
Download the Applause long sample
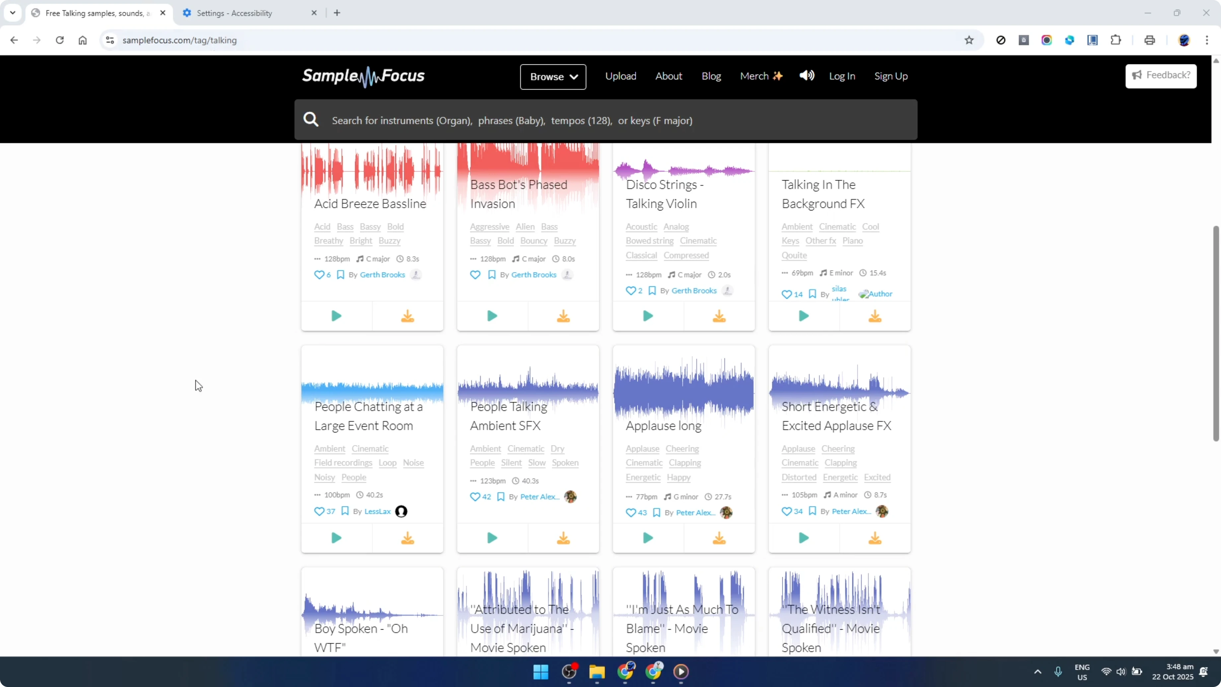tap(719, 538)
